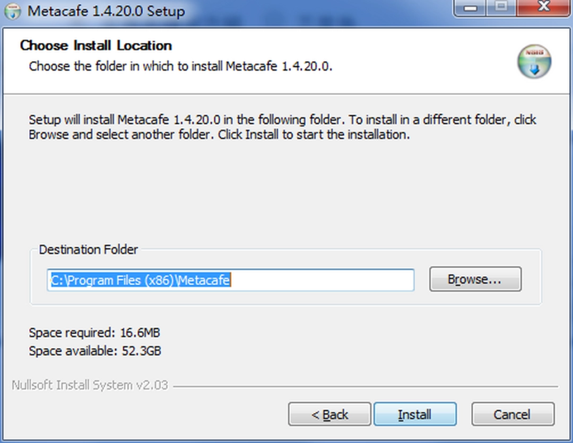
Task: Click inside the destination folder path field
Action: (231, 280)
